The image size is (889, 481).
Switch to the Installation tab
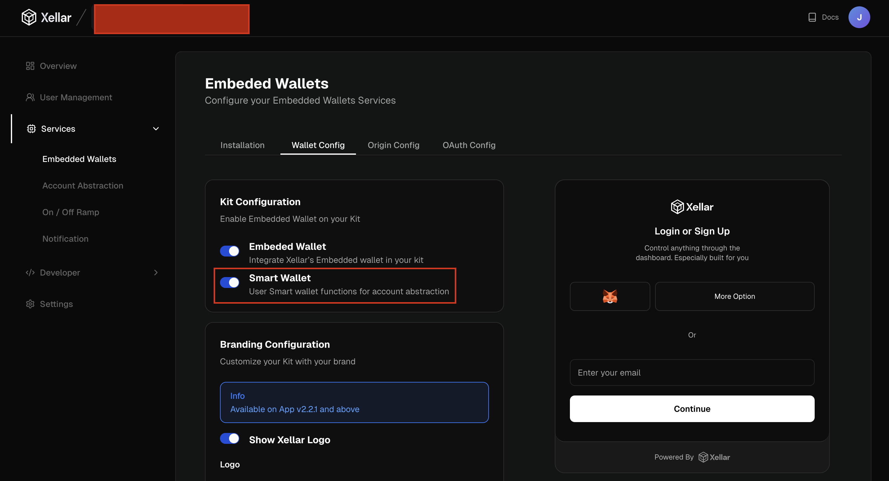click(242, 145)
